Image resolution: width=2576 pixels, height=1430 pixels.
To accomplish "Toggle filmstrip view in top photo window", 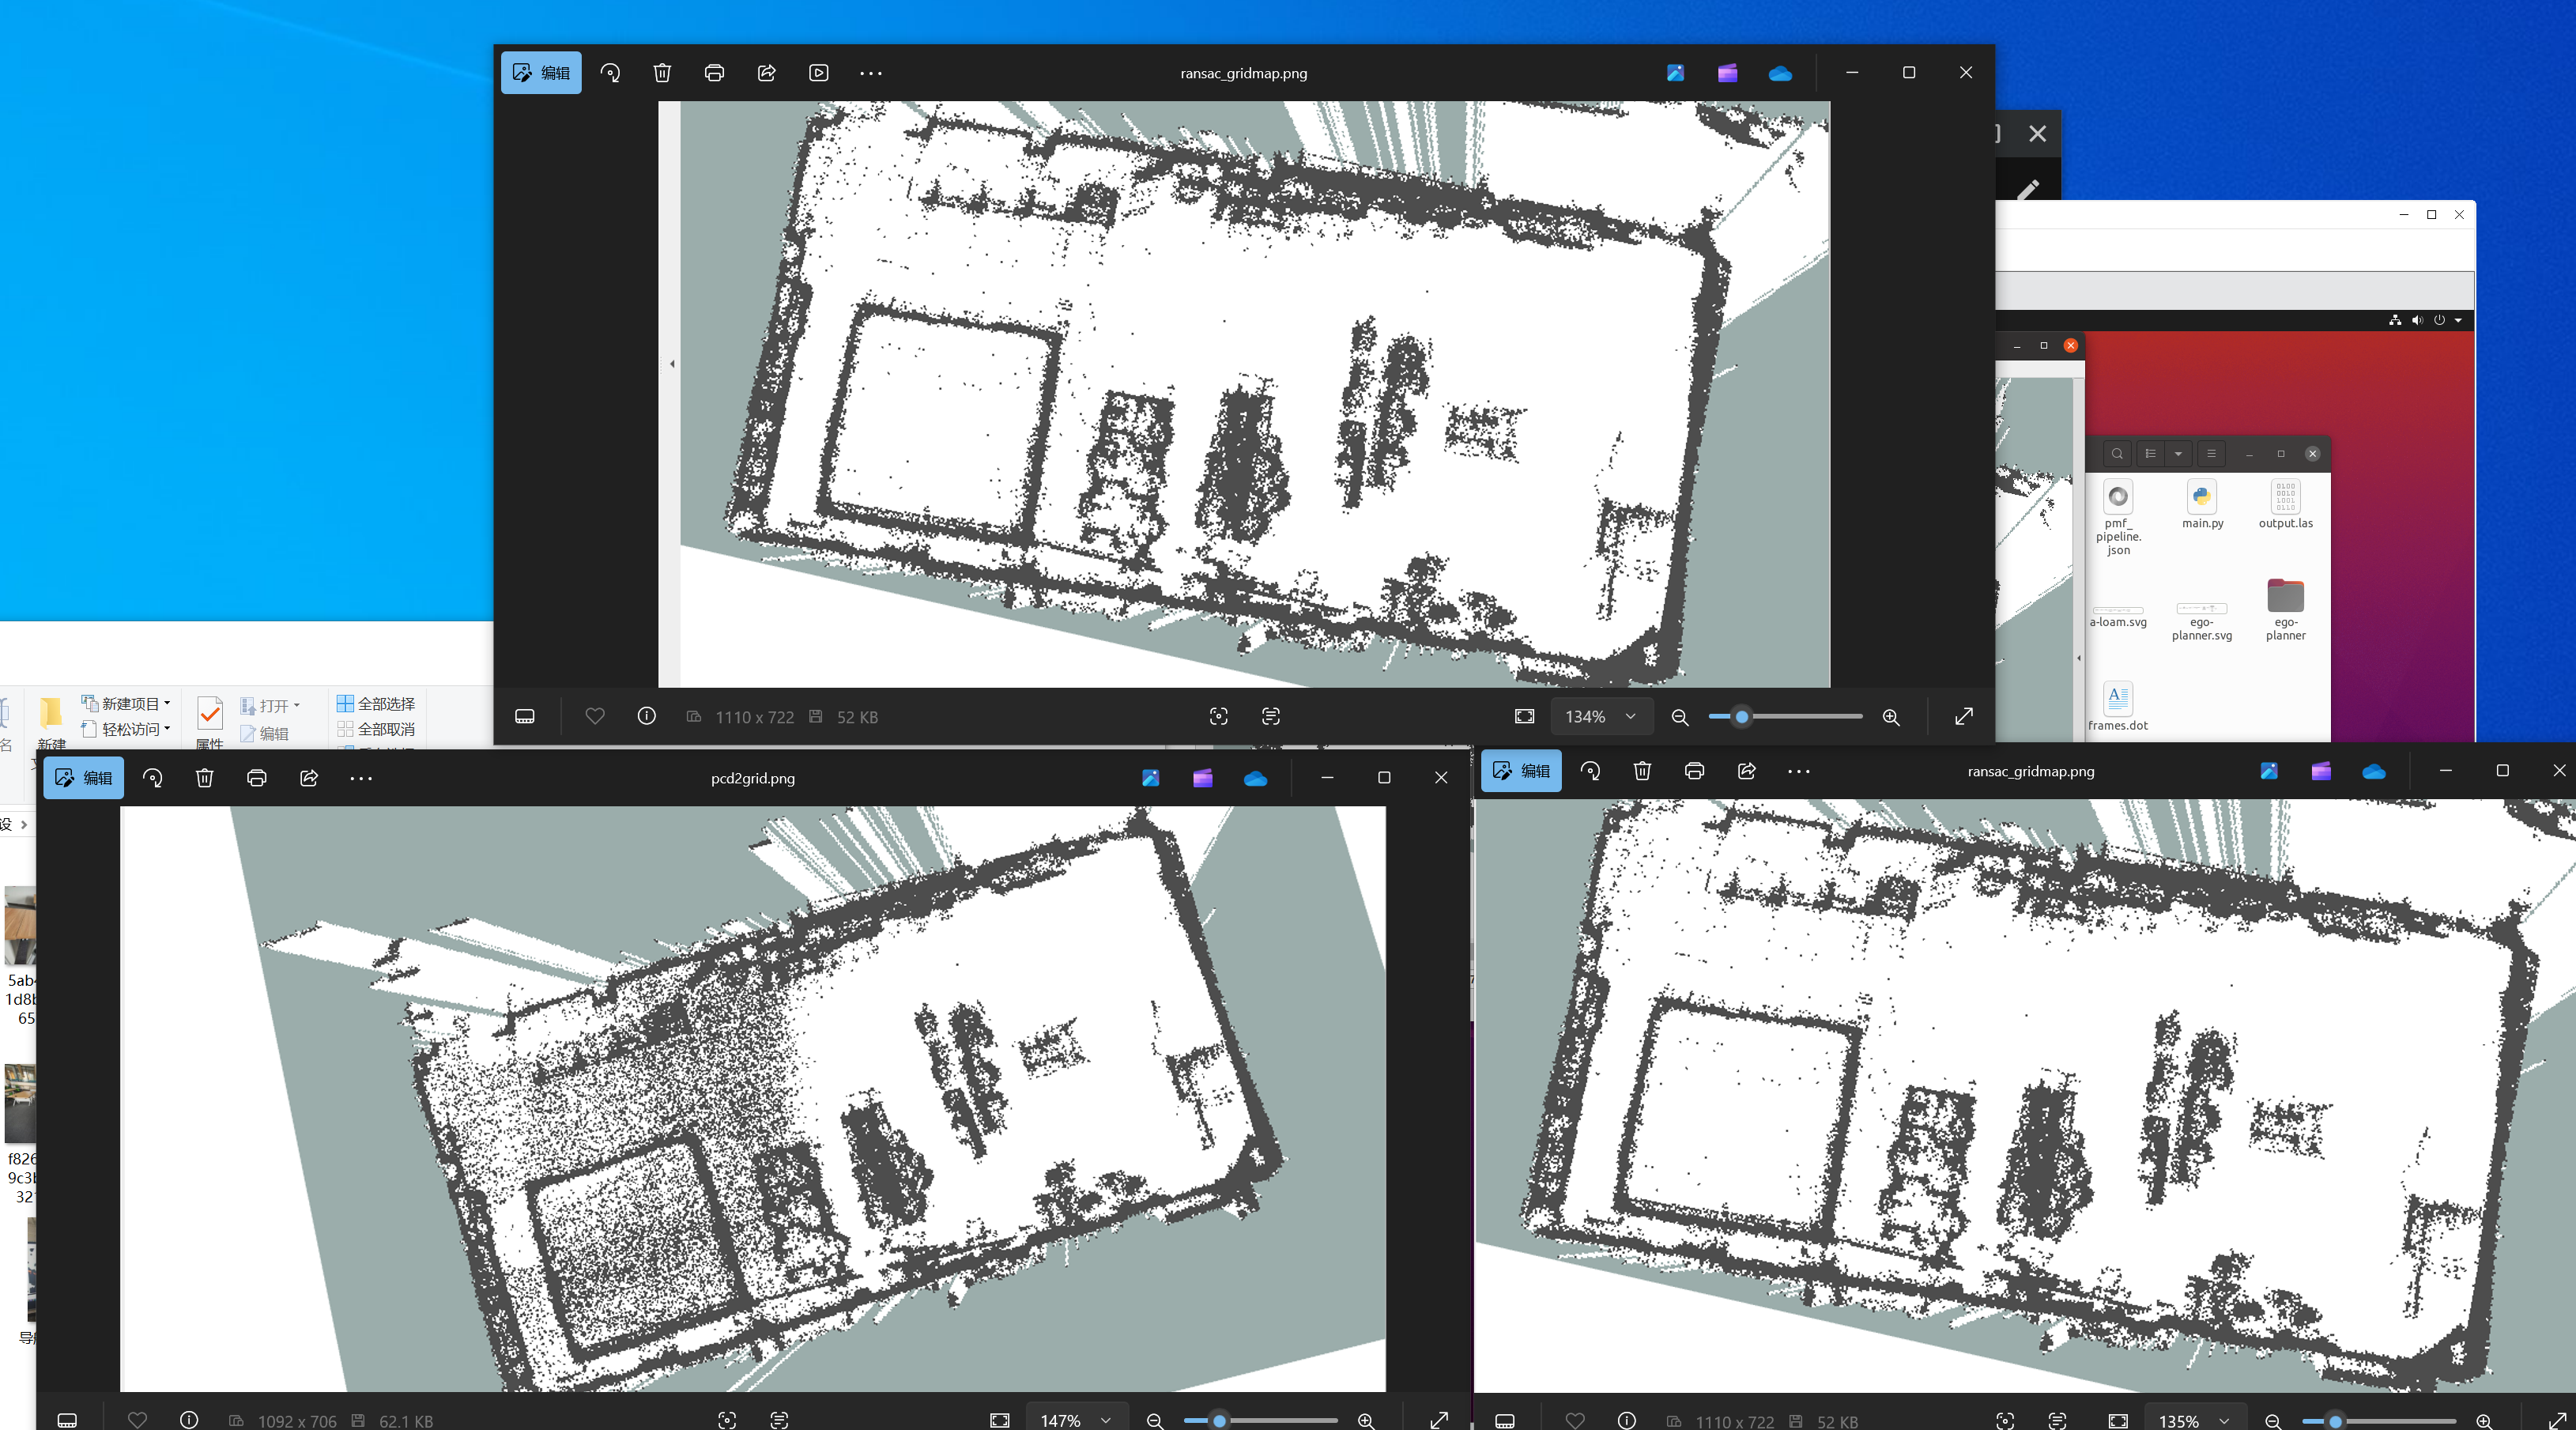I will pyautogui.click(x=525, y=716).
